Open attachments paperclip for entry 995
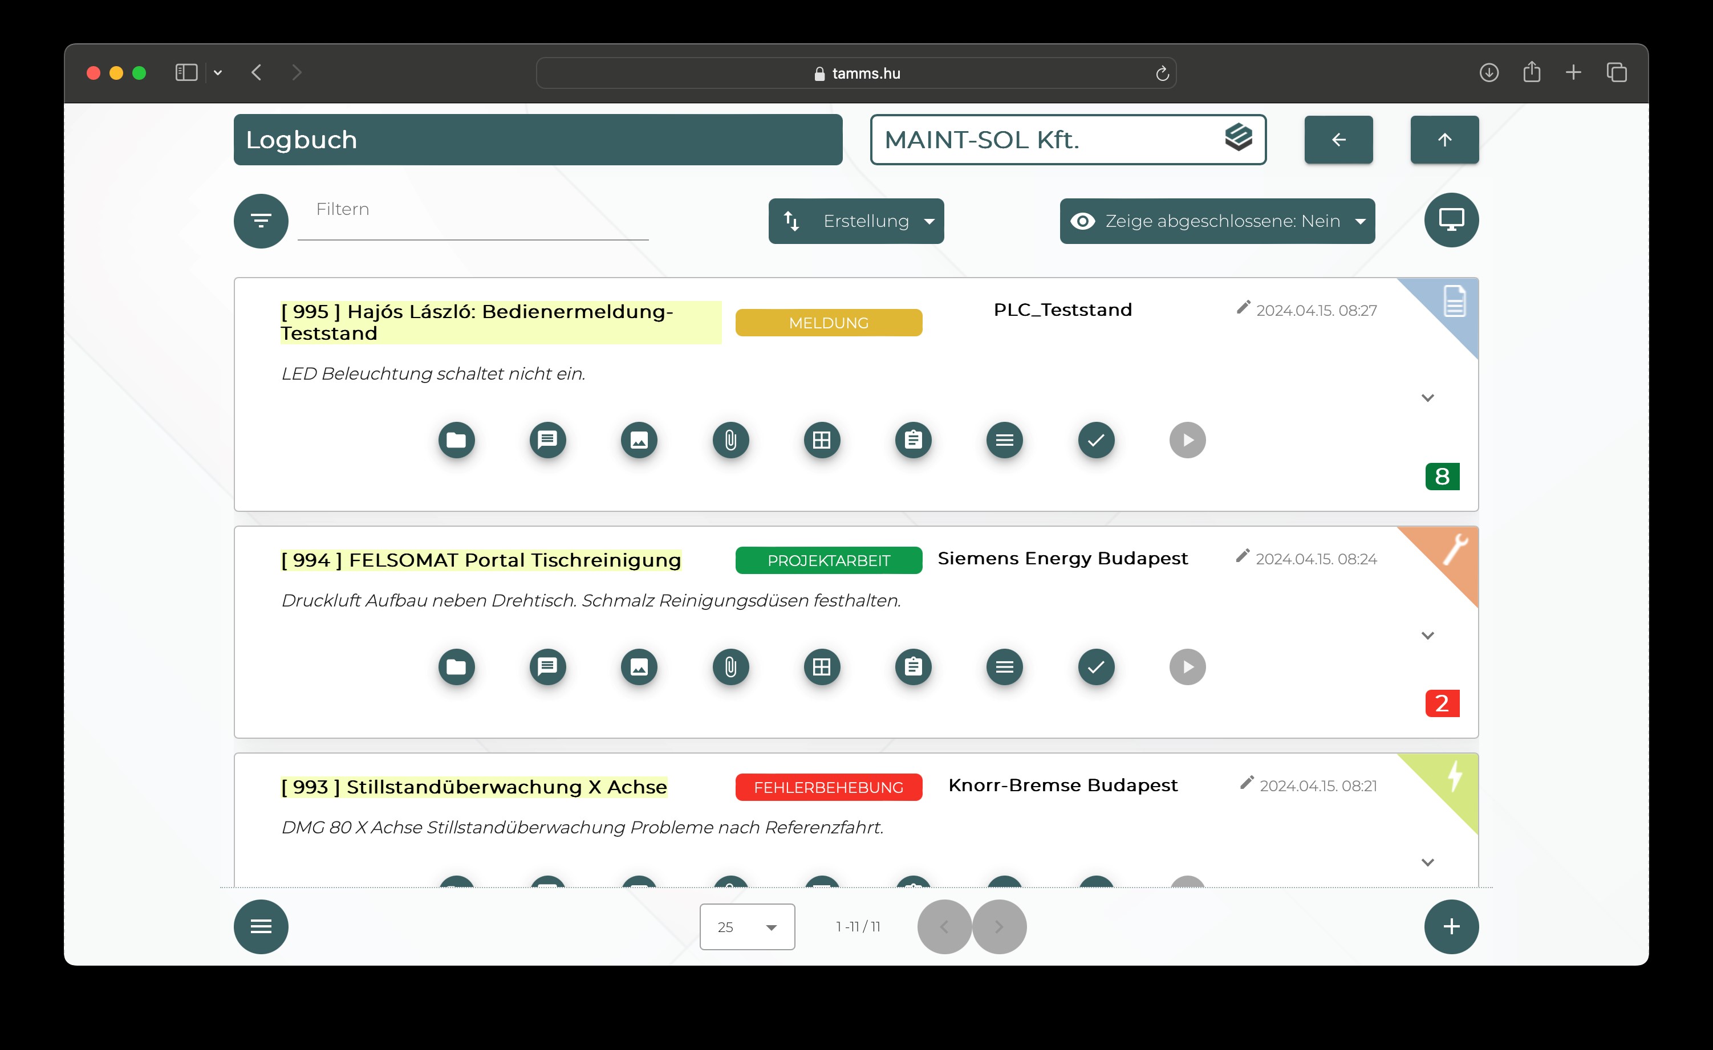This screenshot has width=1713, height=1050. point(730,440)
